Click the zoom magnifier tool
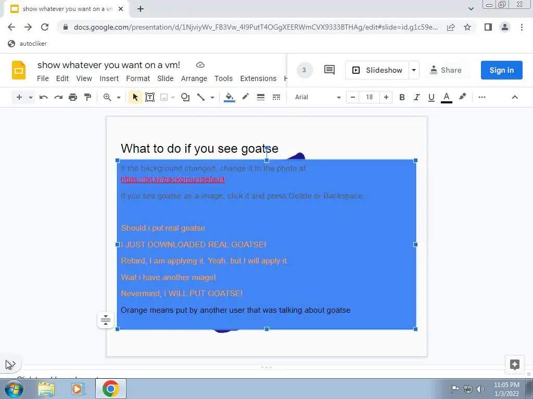This screenshot has height=399, width=533. point(107,97)
